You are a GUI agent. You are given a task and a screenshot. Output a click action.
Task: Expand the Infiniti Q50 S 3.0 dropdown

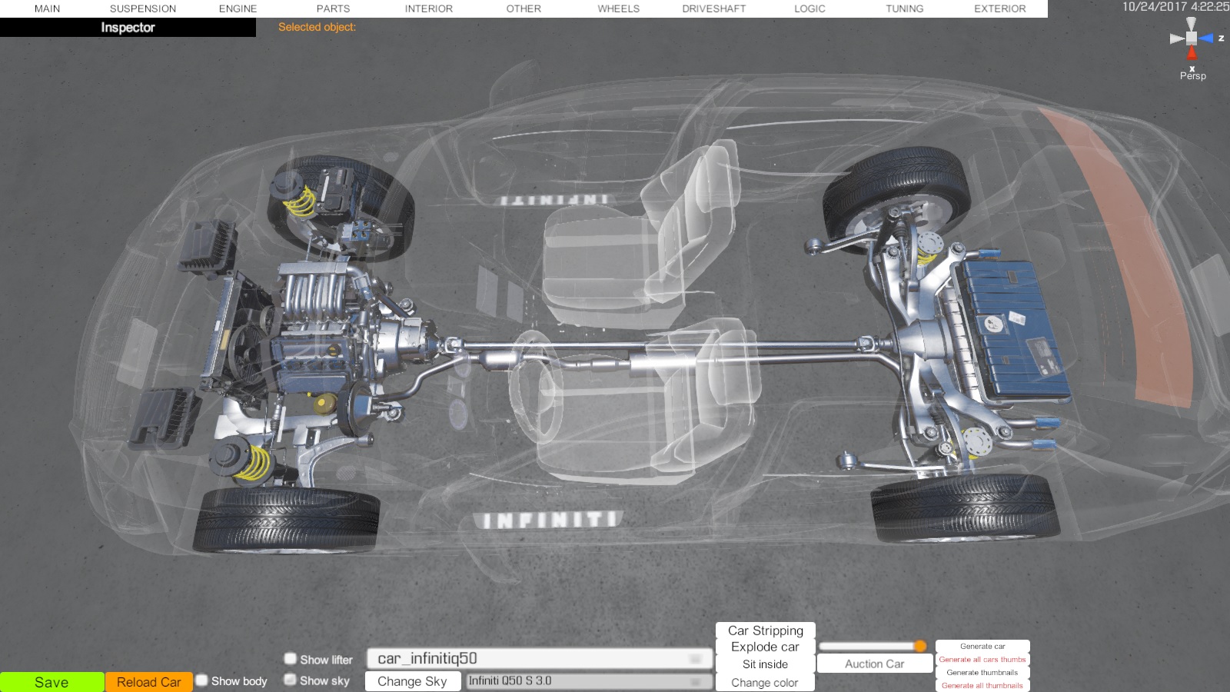[588, 681]
